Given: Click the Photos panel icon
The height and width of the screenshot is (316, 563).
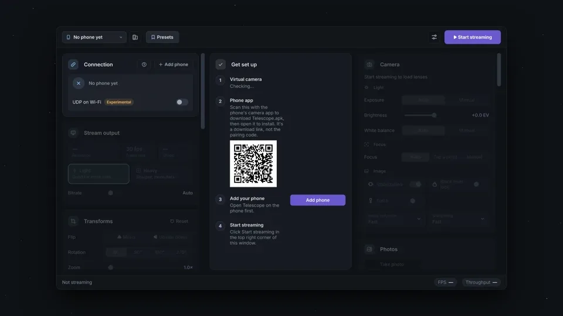Looking at the screenshot, I should pos(369,249).
